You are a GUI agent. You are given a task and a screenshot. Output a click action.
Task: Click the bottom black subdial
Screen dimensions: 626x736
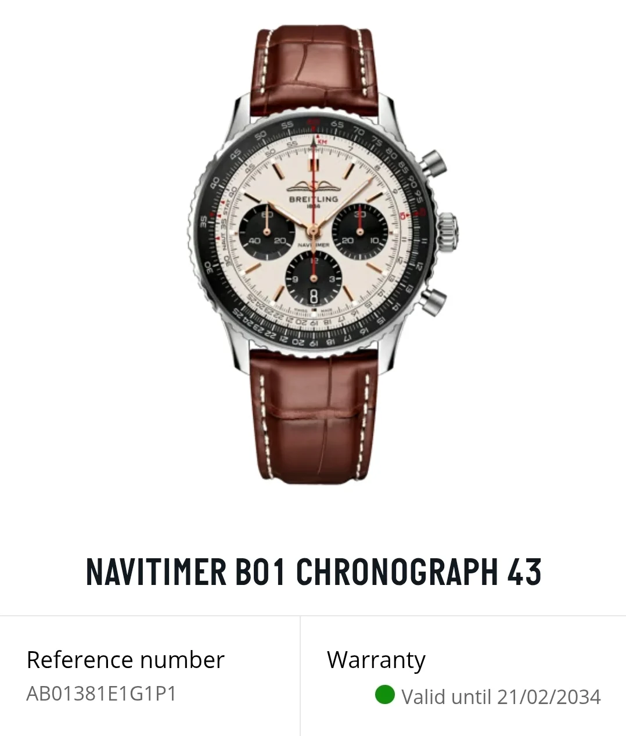click(x=314, y=278)
